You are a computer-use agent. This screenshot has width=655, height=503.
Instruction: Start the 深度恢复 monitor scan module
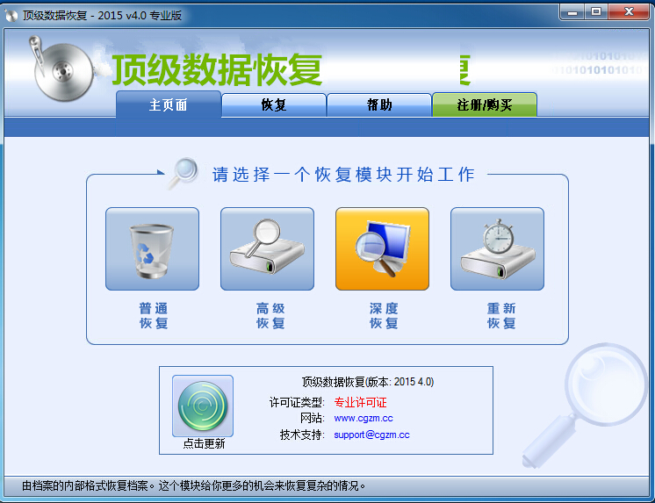382,248
